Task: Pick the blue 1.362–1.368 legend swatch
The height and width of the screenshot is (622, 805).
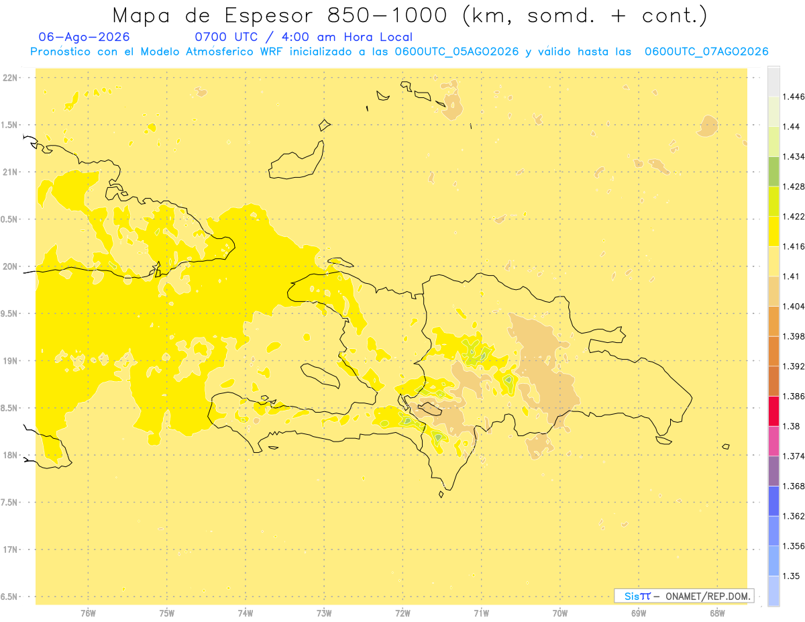Action: click(x=773, y=501)
